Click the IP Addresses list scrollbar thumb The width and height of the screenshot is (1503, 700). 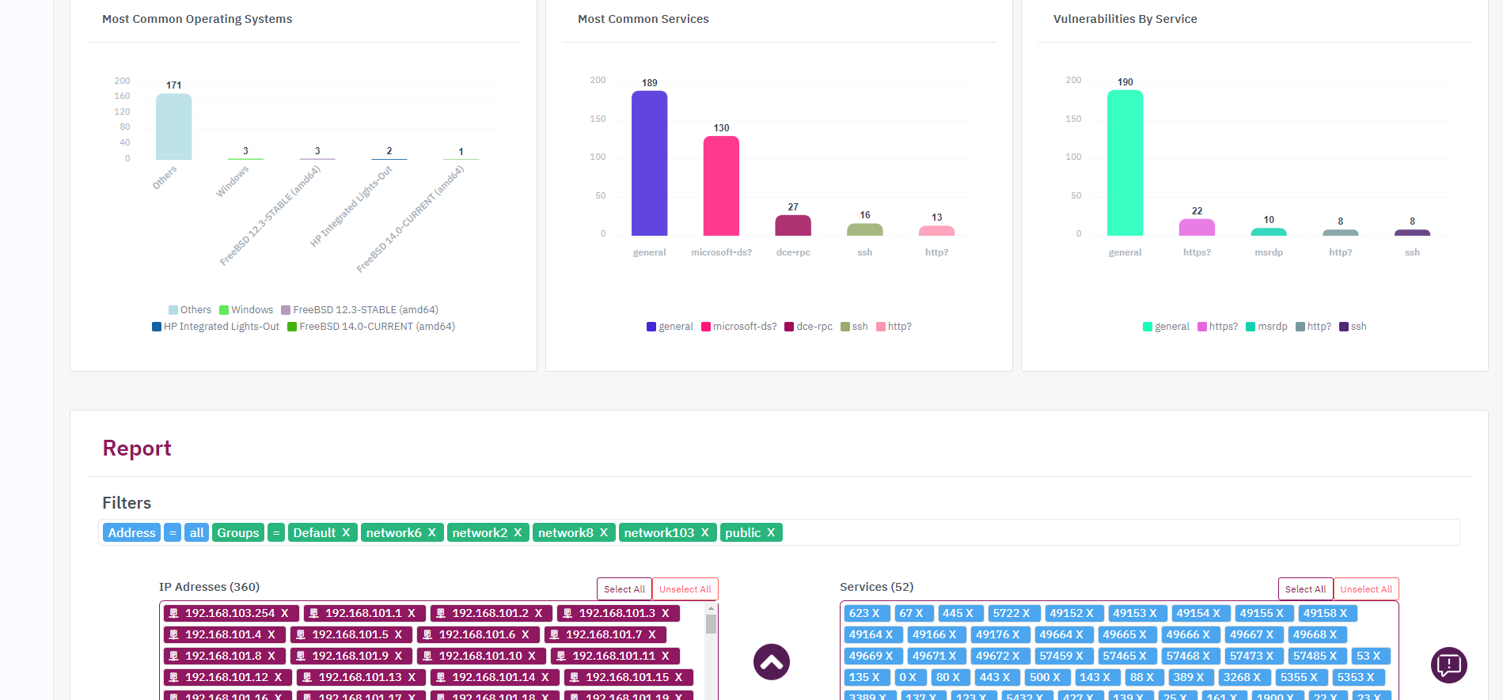click(x=711, y=624)
